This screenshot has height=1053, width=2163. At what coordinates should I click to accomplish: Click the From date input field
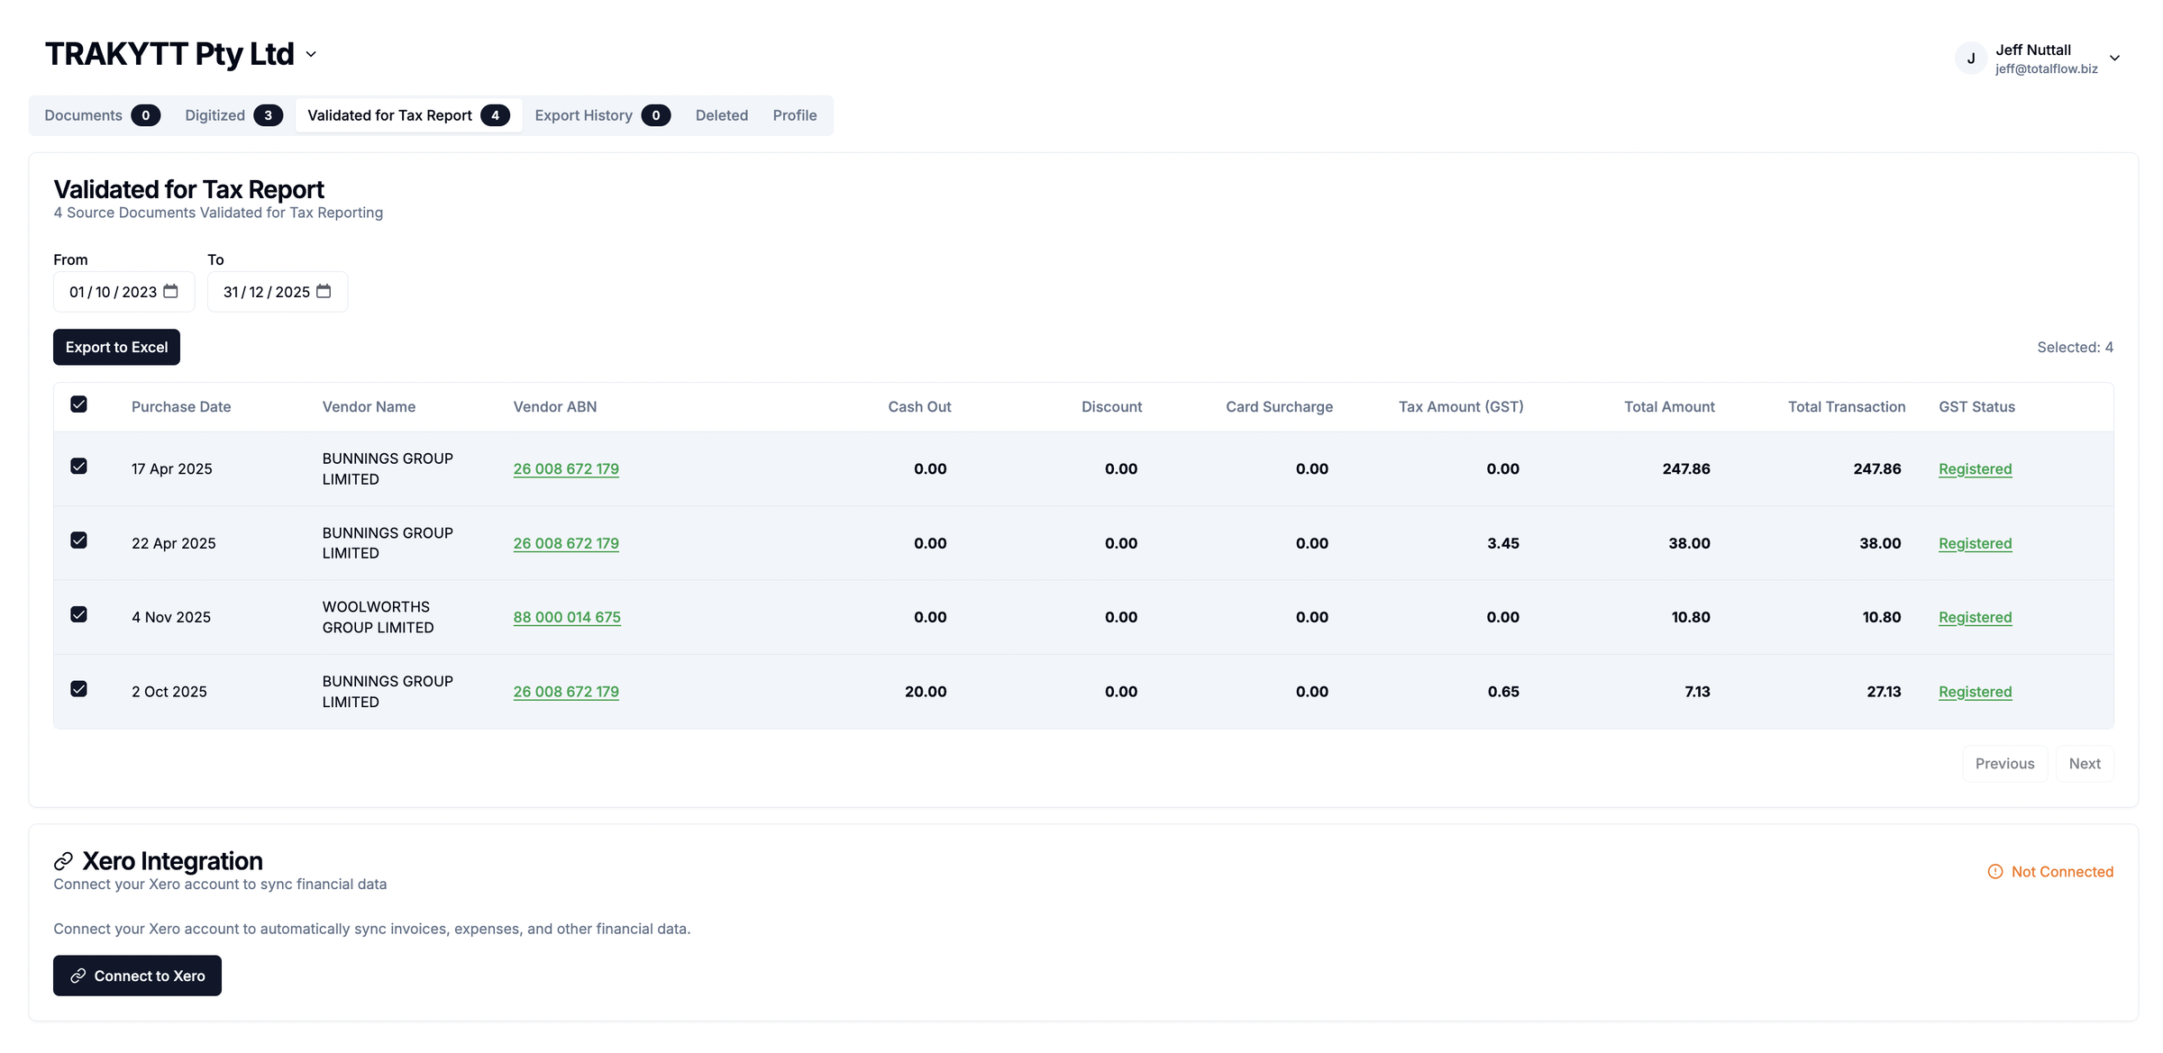coord(113,292)
